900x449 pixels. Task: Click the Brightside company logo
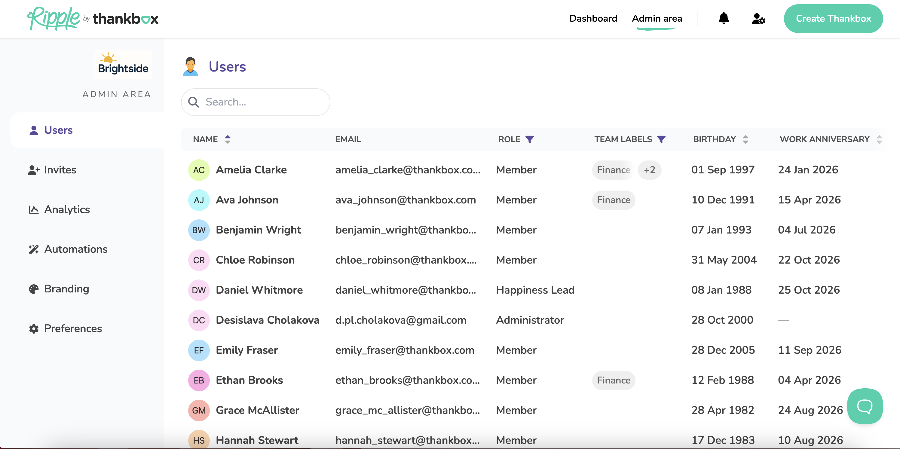pos(123,65)
